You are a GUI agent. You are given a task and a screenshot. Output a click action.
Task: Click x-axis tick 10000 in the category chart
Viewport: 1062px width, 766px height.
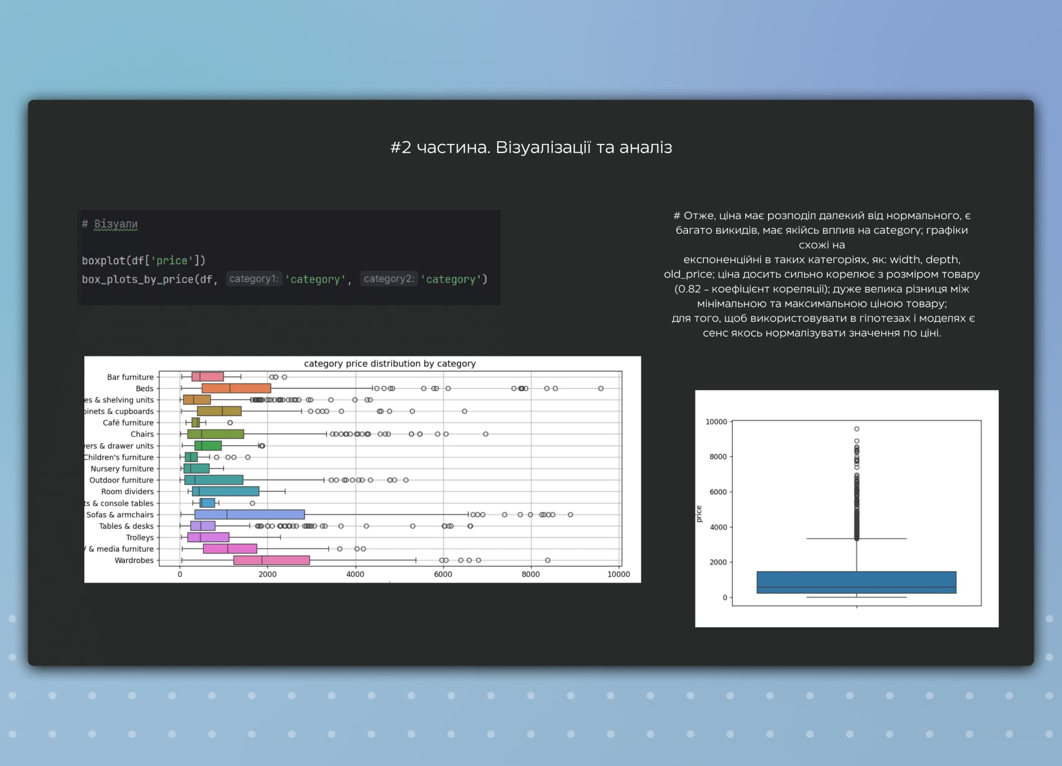pos(618,574)
